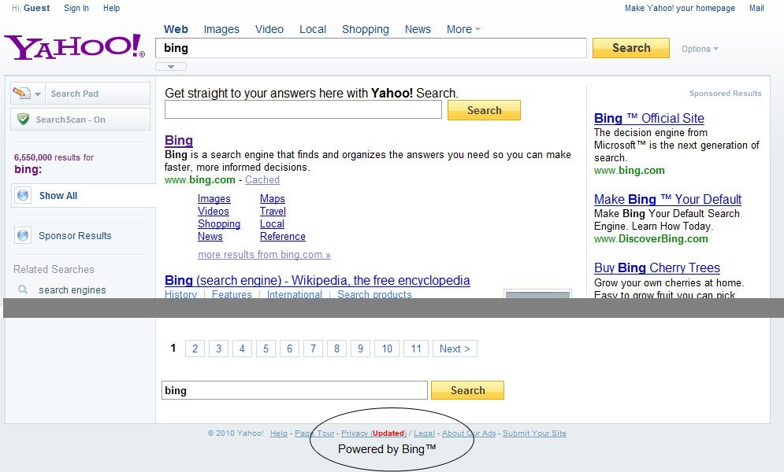Go to results page 4
The width and height of the screenshot is (784, 472).
[242, 348]
